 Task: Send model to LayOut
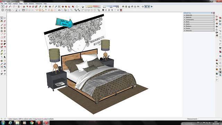pos(69,7)
